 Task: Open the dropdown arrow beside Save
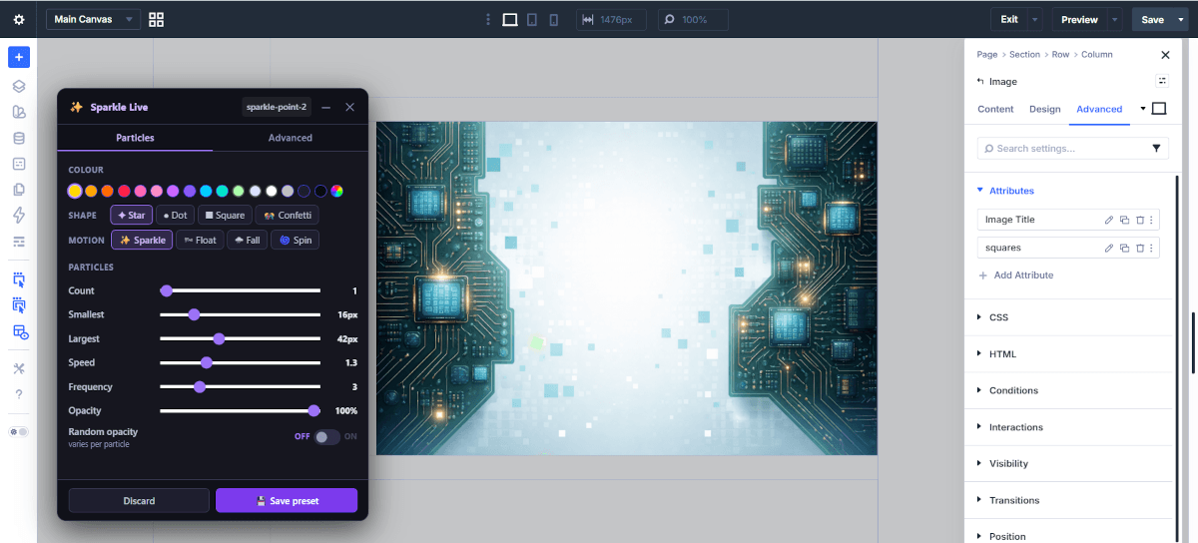1182,19
